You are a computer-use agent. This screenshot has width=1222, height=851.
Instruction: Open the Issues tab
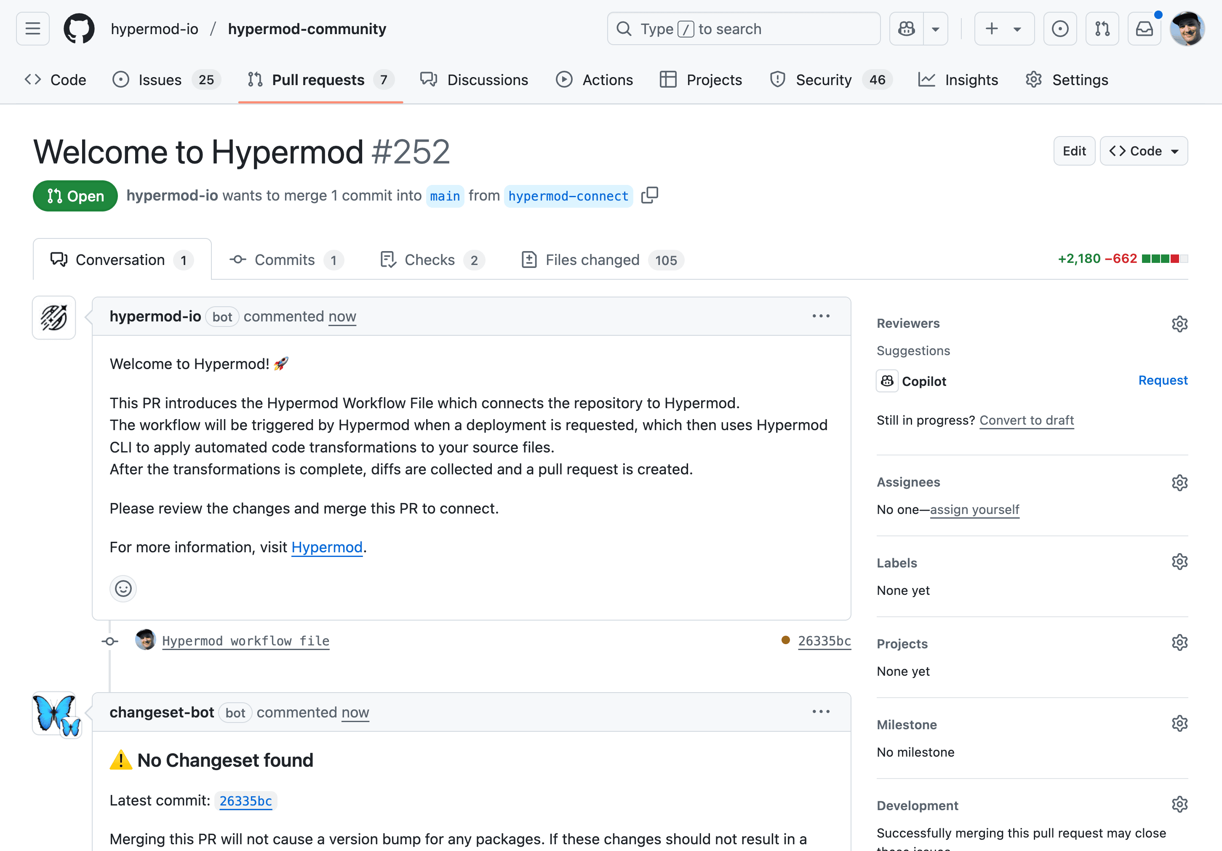pyautogui.click(x=167, y=80)
